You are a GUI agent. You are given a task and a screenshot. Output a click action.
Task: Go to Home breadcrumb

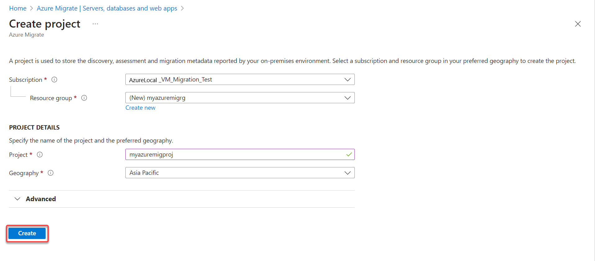(18, 8)
